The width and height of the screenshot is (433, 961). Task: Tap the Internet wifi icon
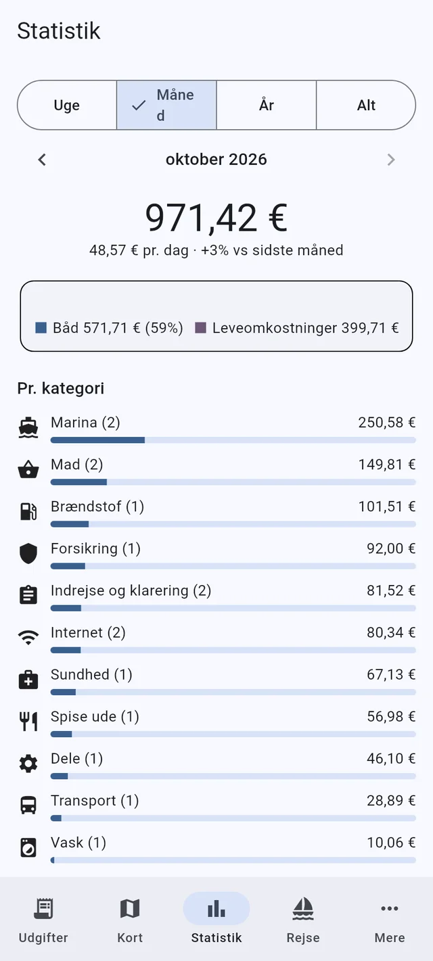point(28,638)
